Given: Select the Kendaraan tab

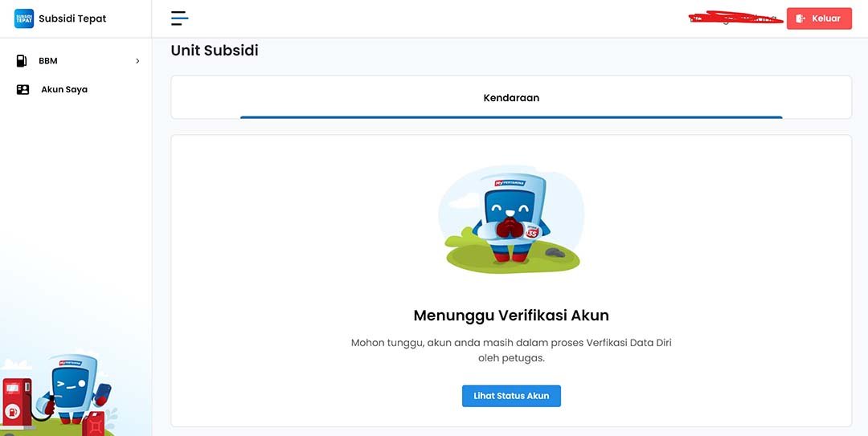Looking at the screenshot, I should coord(511,98).
